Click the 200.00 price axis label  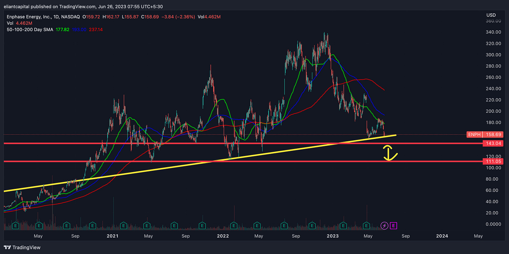(493, 111)
